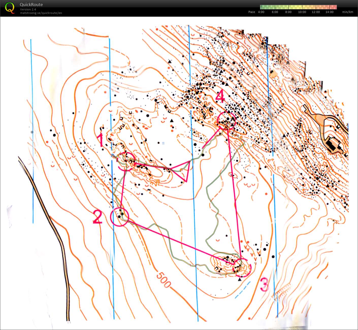
Task: Click the control circle for control 2
Action: [x=120, y=217]
